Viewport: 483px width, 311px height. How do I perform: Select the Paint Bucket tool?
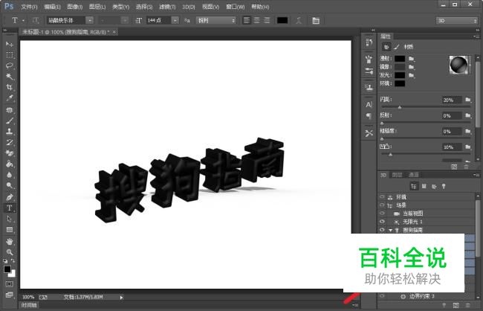[10, 164]
